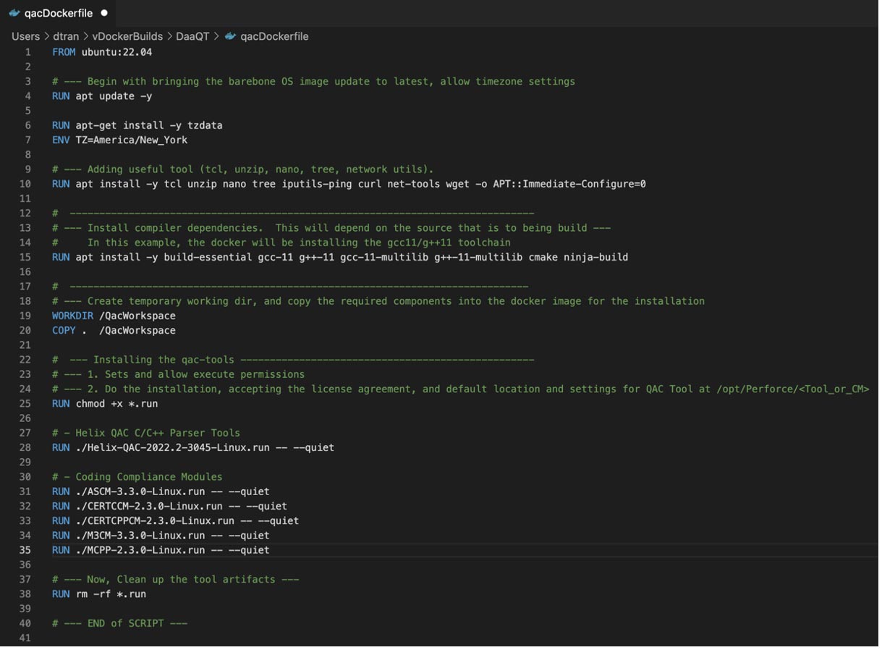Click the ENV keyword on line 7
Screen dimensions: 882x650
(x=61, y=140)
